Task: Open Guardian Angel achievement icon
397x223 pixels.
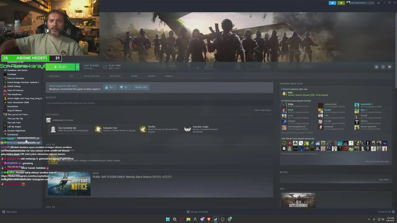Action: pyautogui.click(x=187, y=129)
